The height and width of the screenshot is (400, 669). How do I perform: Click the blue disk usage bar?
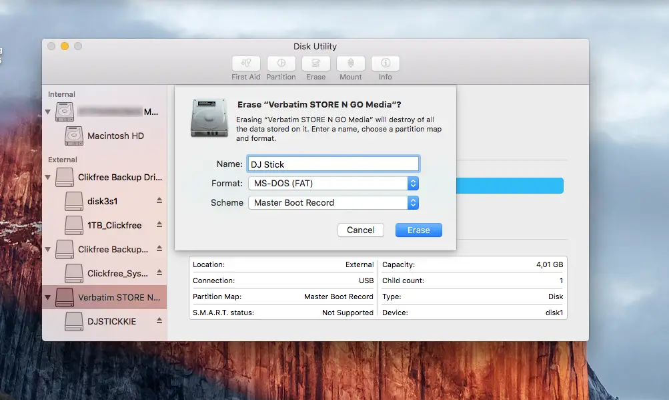[x=510, y=186]
